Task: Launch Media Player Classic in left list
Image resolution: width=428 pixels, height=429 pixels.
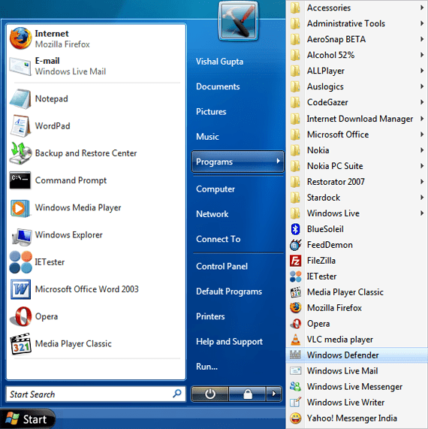Action: pyautogui.click(x=95, y=343)
